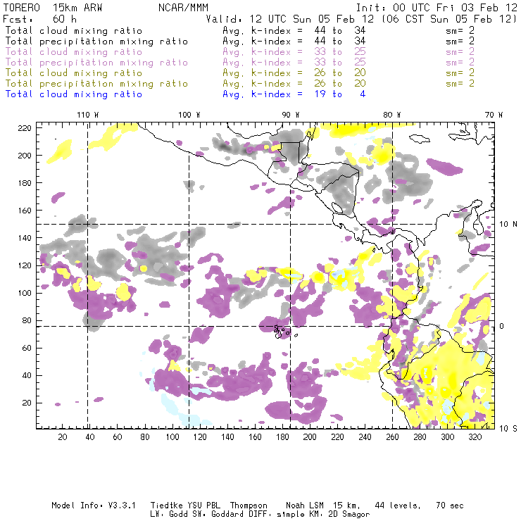Click the 'Model Info: V3.3.1' text

pyautogui.click(x=94, y=506)
